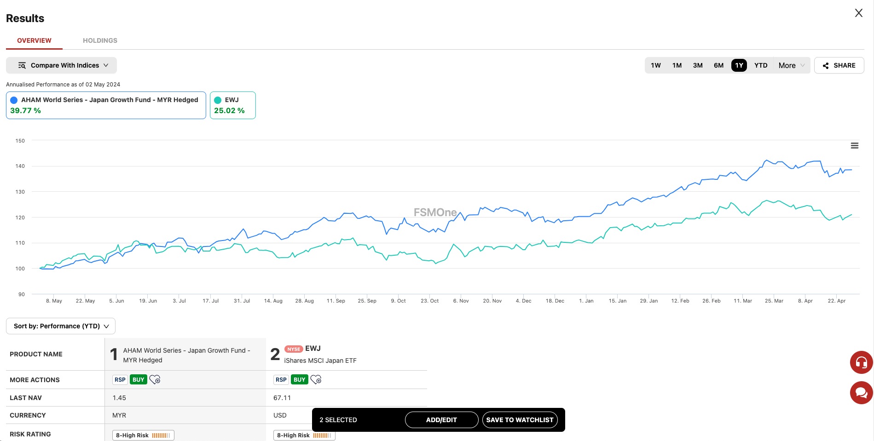The width and height of the screenshot is (874, 441).
Task: Click the USD currency cell
Action: [x=280, y=415]
